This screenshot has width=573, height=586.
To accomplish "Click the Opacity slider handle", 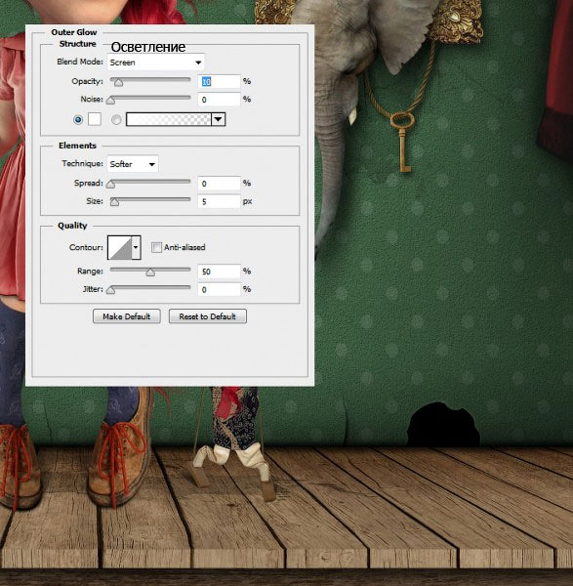I will [118, 82].
